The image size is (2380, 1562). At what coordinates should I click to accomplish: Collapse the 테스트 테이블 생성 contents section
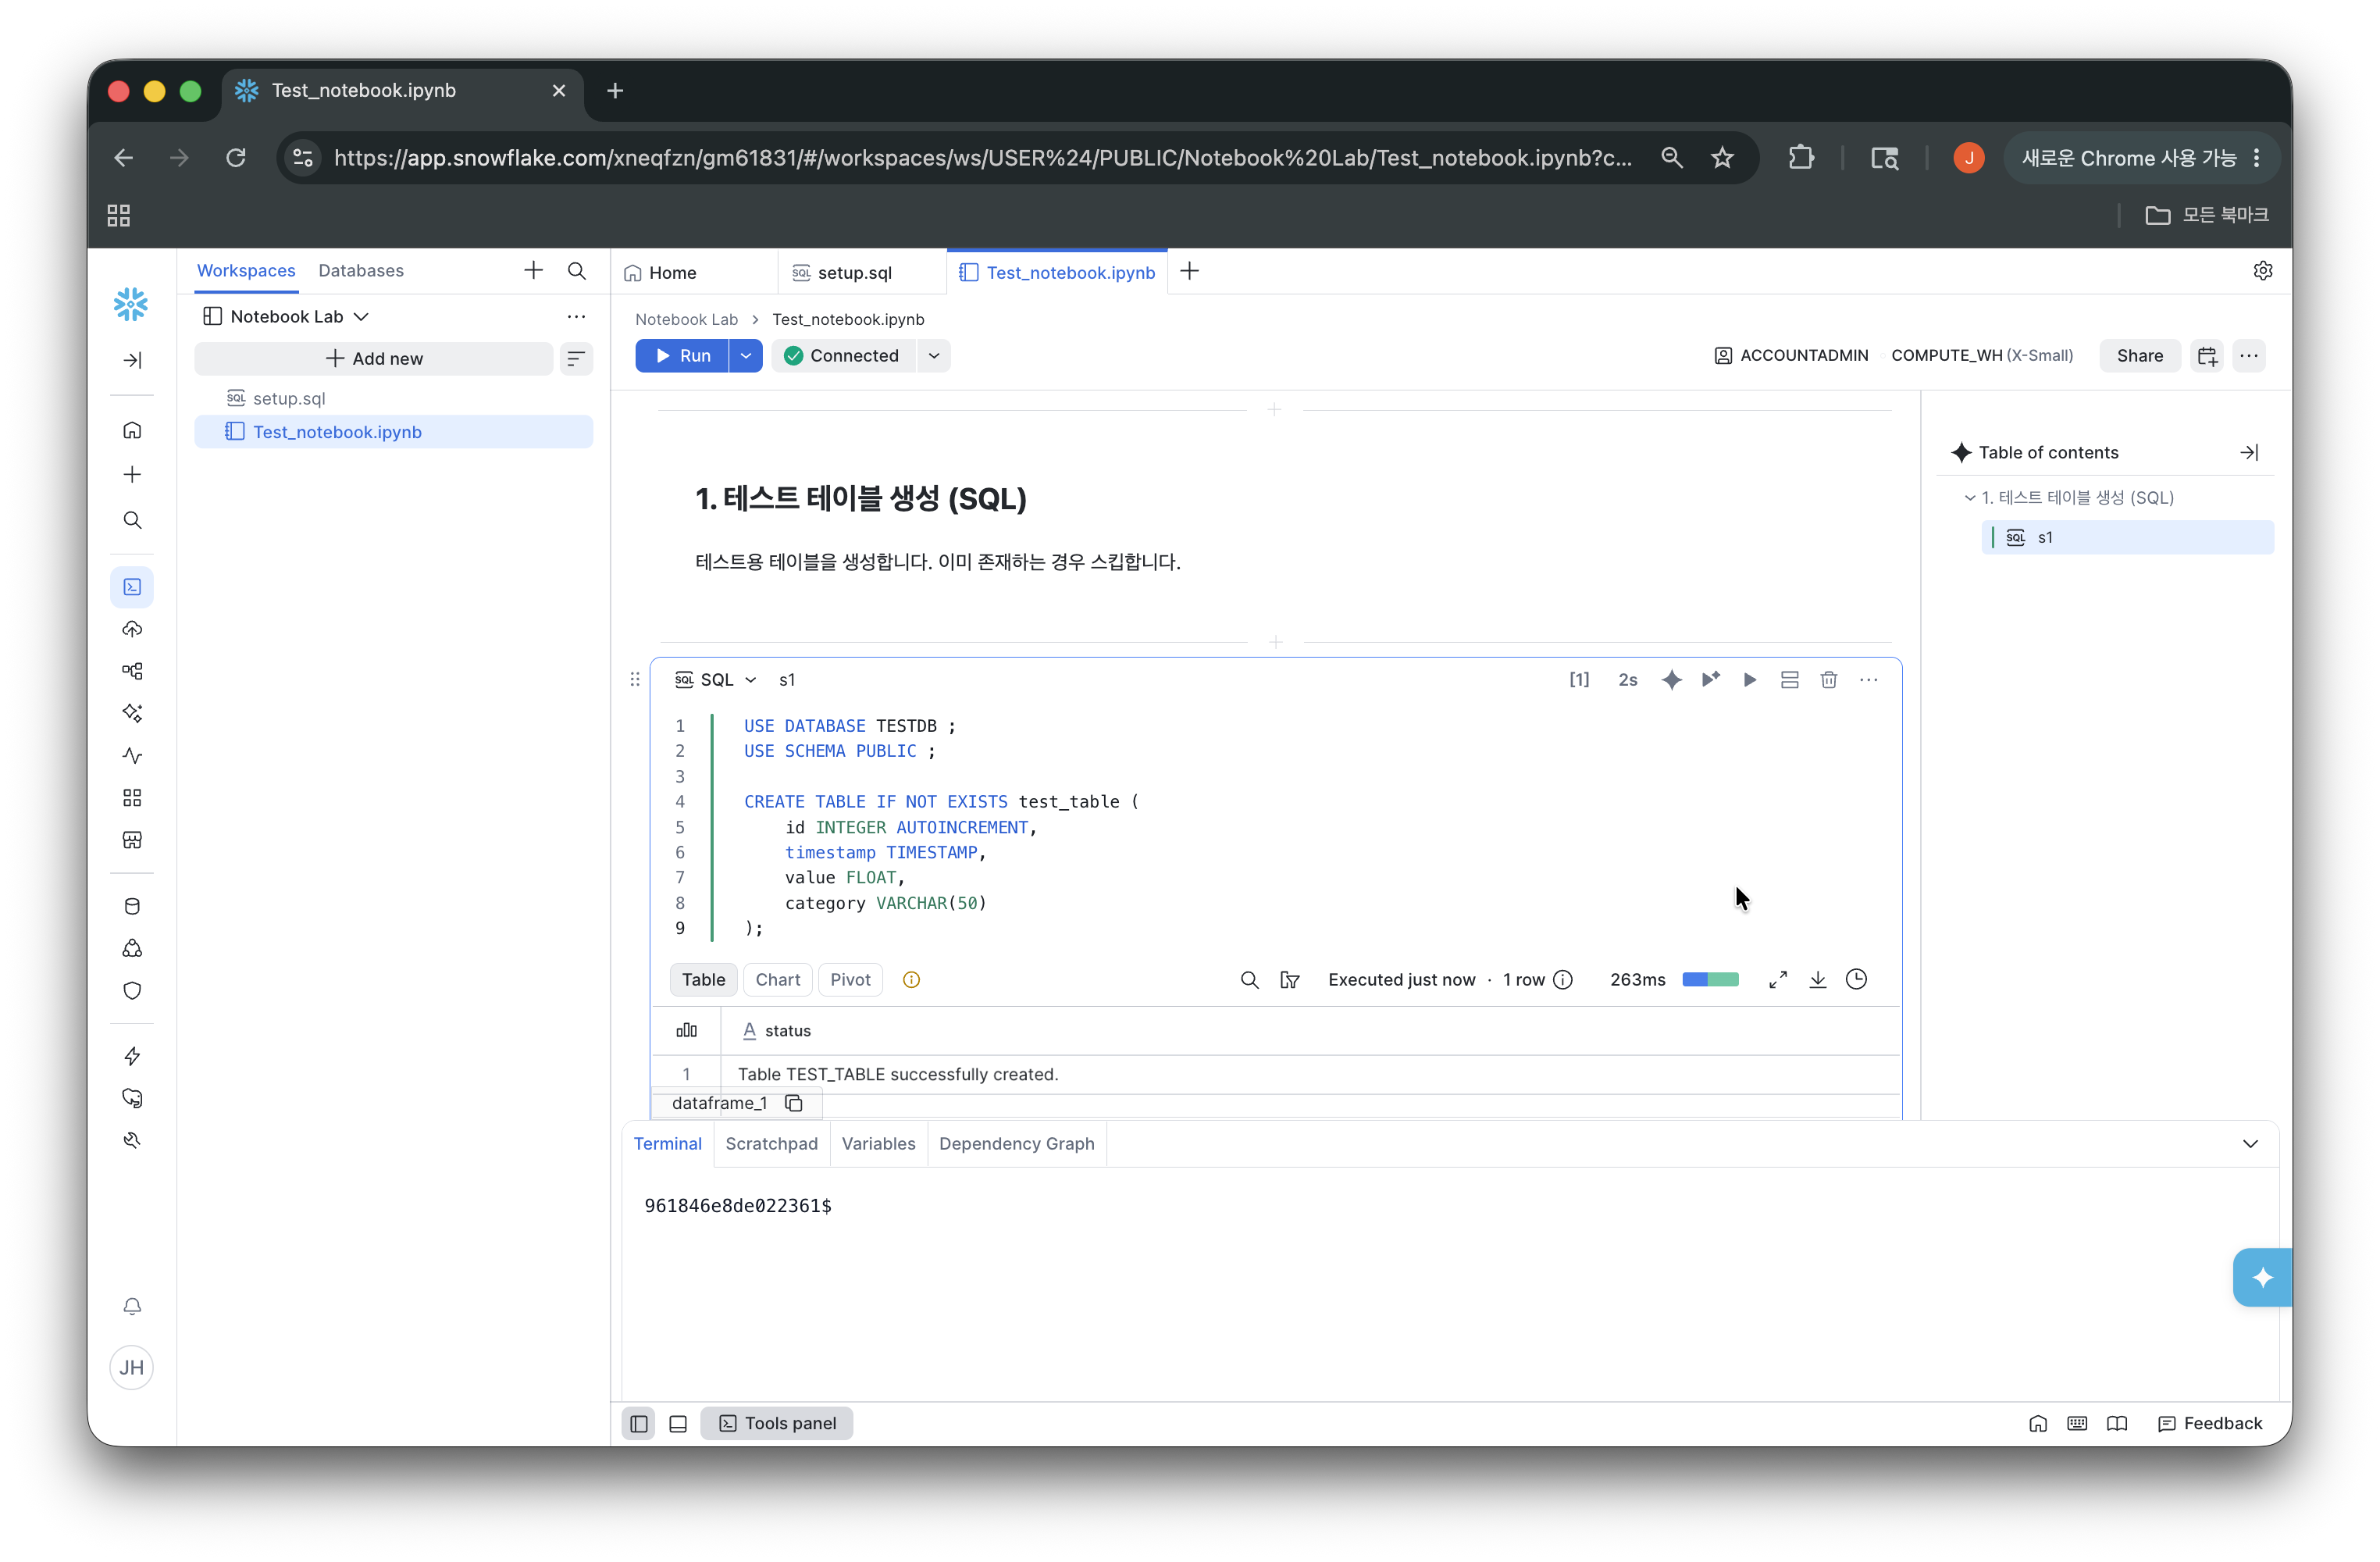tap(1970, 498)
